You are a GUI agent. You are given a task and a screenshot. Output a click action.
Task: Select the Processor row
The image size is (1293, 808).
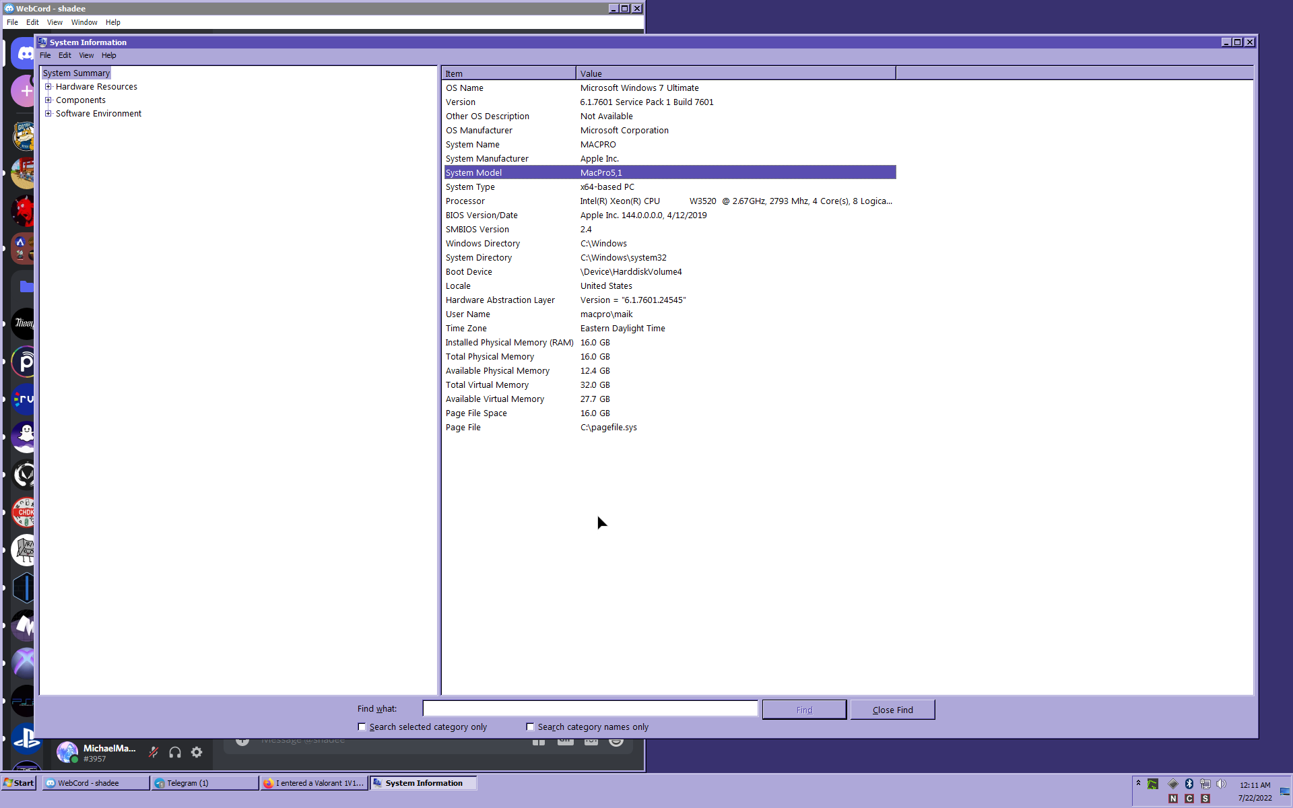pyautogui.click(x=670, y=201)
